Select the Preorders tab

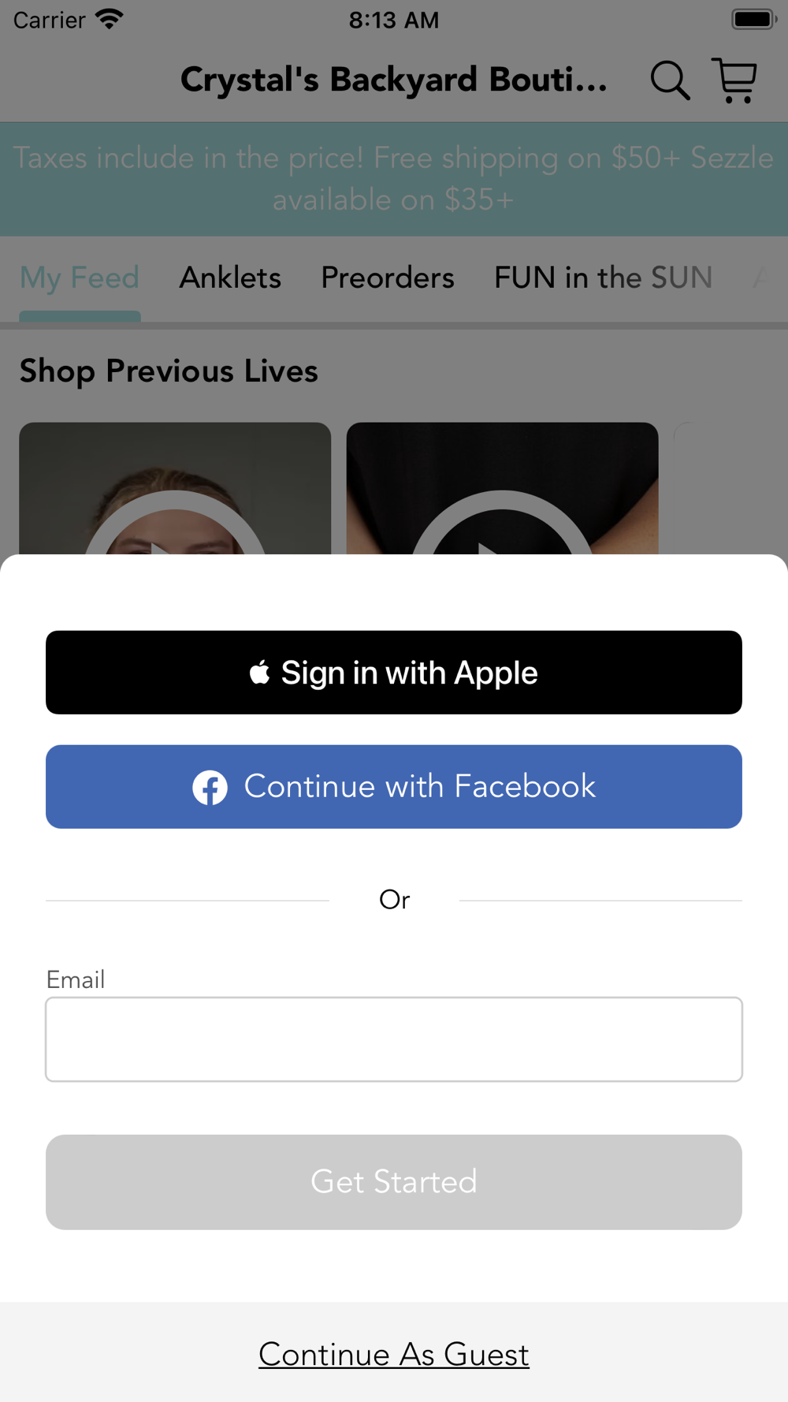point(388,278)
